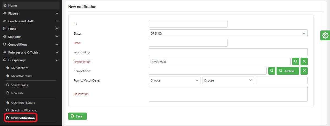Image resolution: width=330 pixels, height=126 pixels.
Task: Click the Home icon in sidebar
Action: pyautogui.click(x=5, y=5)
